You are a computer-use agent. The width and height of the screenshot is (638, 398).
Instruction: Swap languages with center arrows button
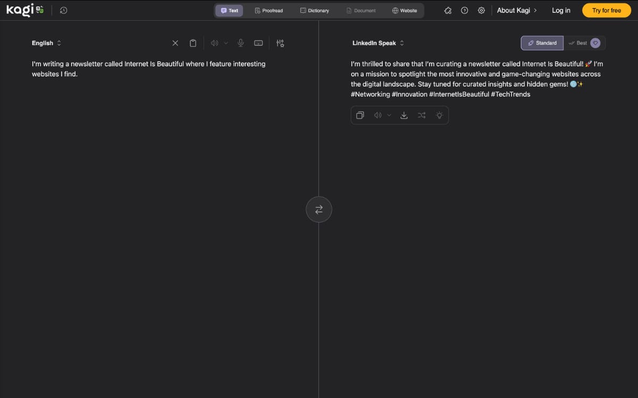tap(319, 210)
